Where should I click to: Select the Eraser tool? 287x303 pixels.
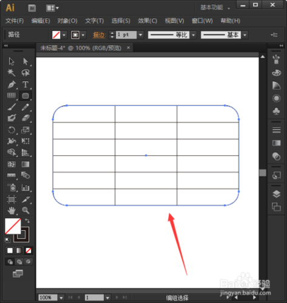(25, 118)
